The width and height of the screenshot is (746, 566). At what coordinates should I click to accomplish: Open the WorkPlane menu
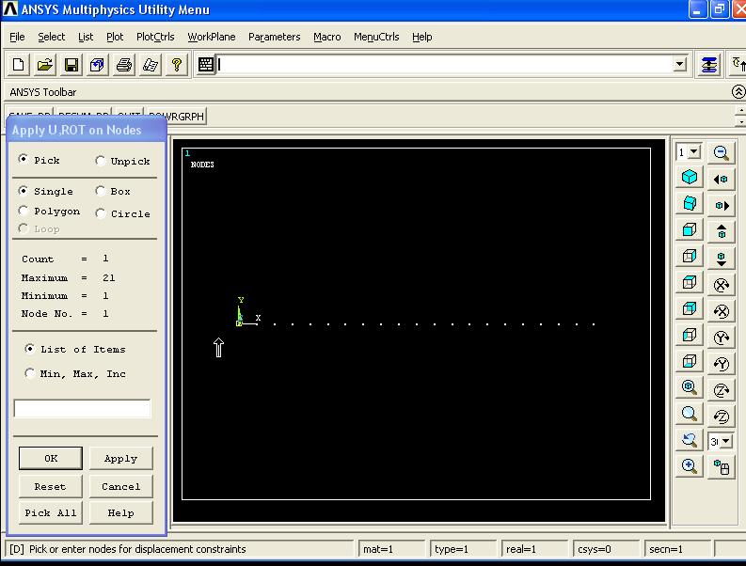212,37
